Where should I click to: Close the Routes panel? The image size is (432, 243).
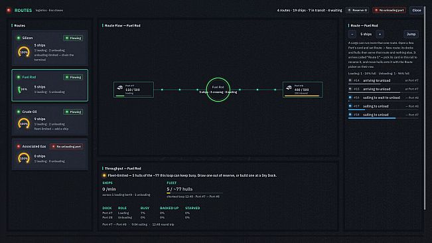point(416,10)
